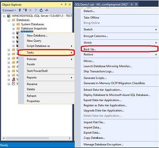
Task: Open the Restore submenu
Action: (120, 55)
